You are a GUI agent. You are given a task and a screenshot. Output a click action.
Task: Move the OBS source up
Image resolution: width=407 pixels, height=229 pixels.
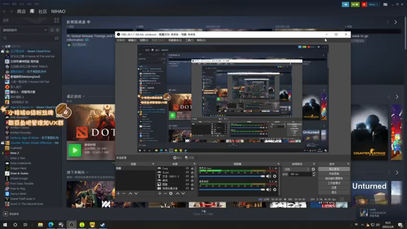pos(178,193)
